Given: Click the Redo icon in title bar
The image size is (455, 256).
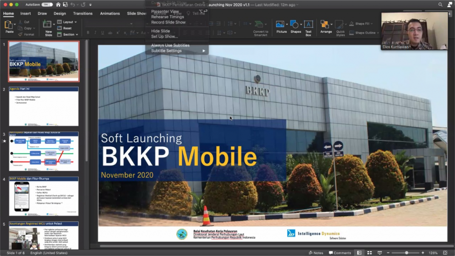Looking at the screenshot, I should point(83,5).
